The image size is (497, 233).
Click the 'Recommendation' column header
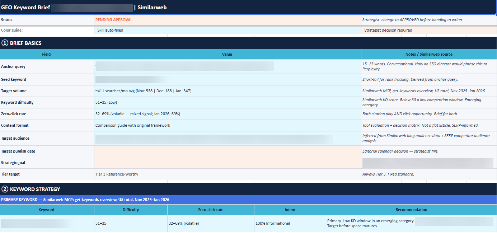pos(411,210)
